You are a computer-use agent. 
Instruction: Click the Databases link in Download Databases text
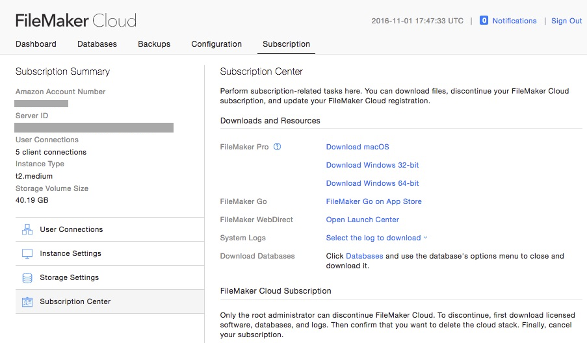(x=364, y=256)
